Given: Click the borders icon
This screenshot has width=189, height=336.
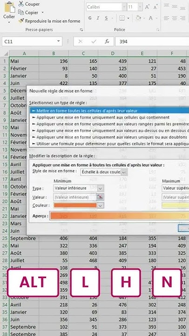Looking at the screenshot, I should coord(122,18).
